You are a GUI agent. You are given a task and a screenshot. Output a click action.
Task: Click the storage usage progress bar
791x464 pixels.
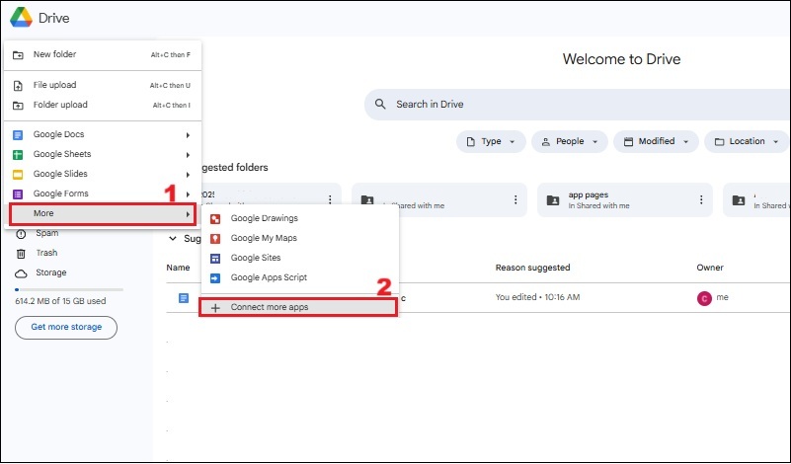click(x=69, y=290)
